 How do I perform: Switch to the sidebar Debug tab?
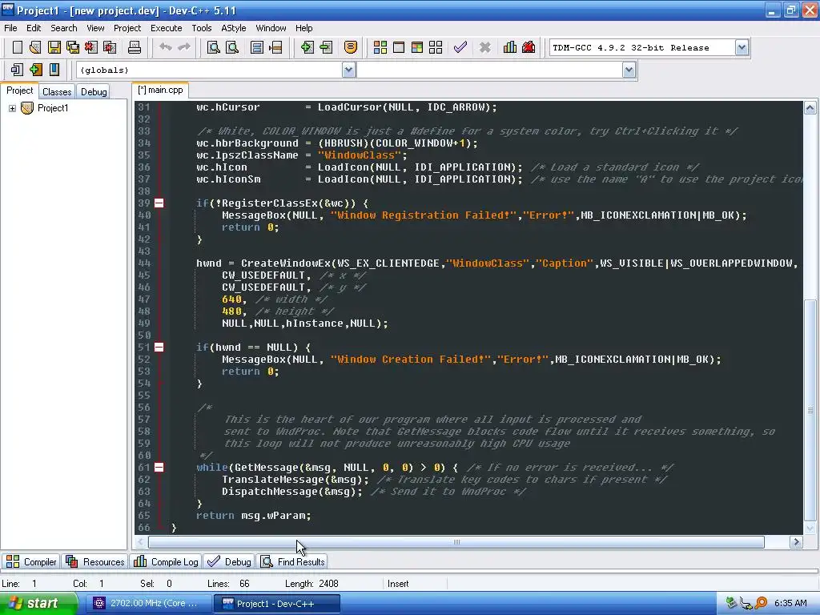(94, 91)
